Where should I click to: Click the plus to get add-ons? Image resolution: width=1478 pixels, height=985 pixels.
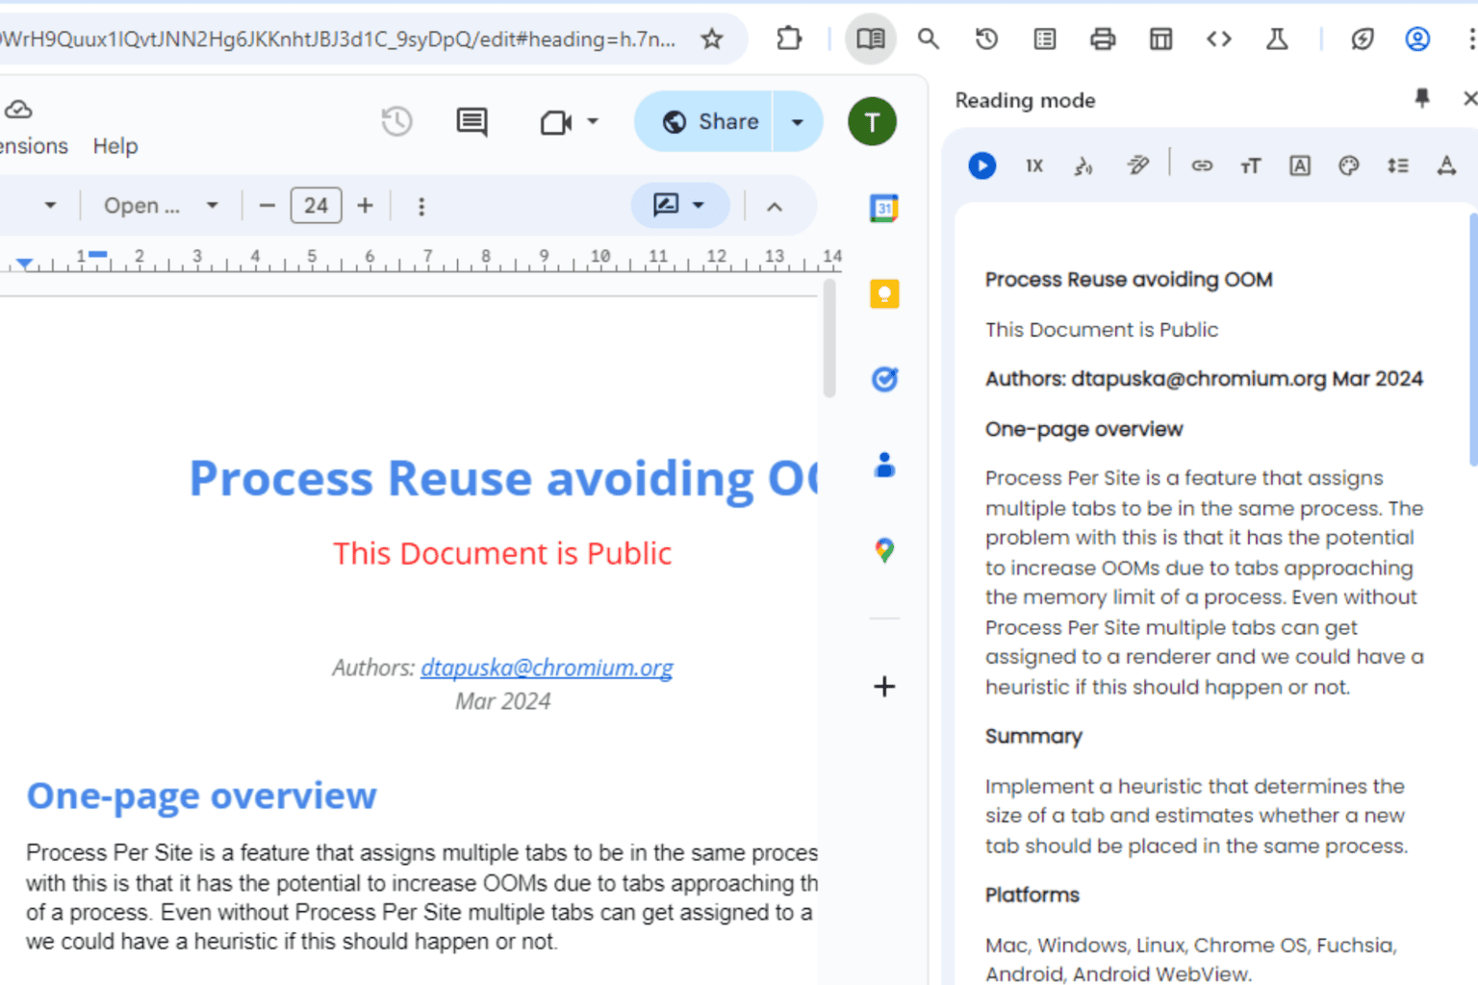pyautogui.click(x=884, y=686)
